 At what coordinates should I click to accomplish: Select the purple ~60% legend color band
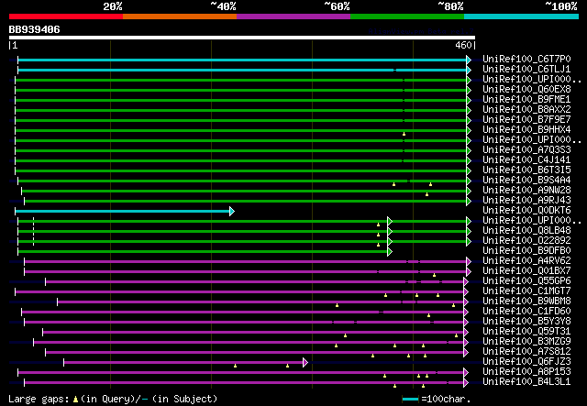coord(293,16)
